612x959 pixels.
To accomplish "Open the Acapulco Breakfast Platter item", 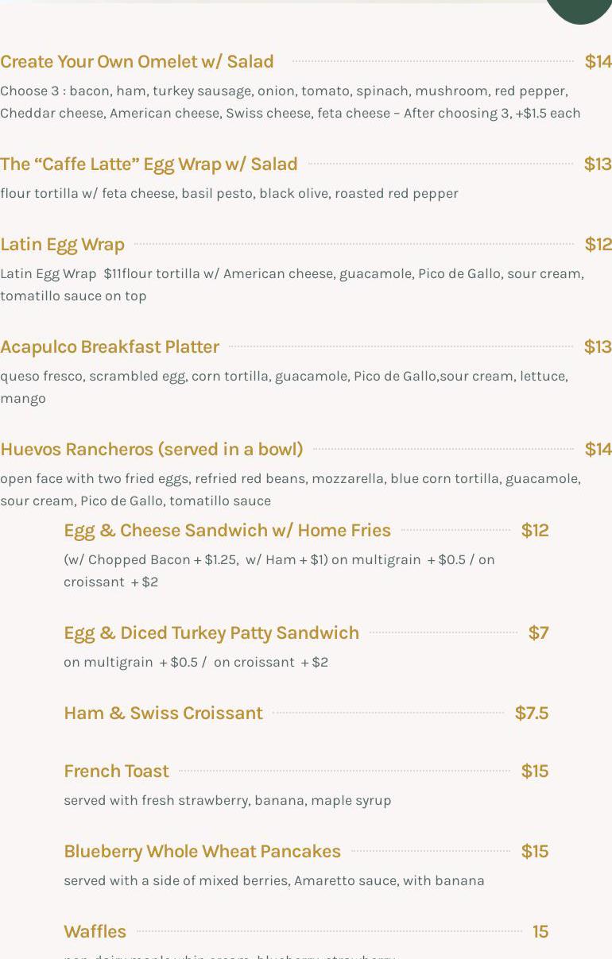I will pyautogui.click(x=110, y=346).
